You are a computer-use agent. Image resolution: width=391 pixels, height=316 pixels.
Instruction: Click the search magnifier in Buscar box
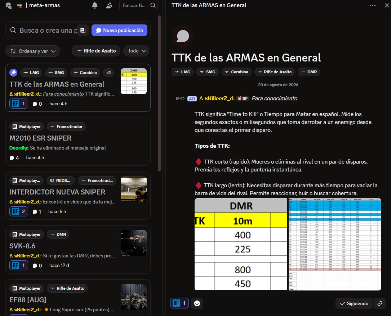[153, 5]
